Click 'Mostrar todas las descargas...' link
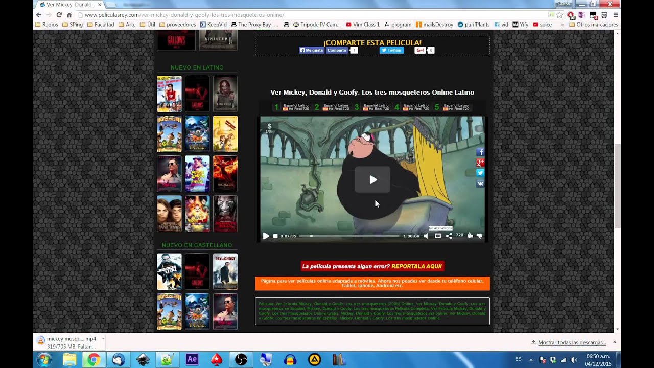 (572, 342)
